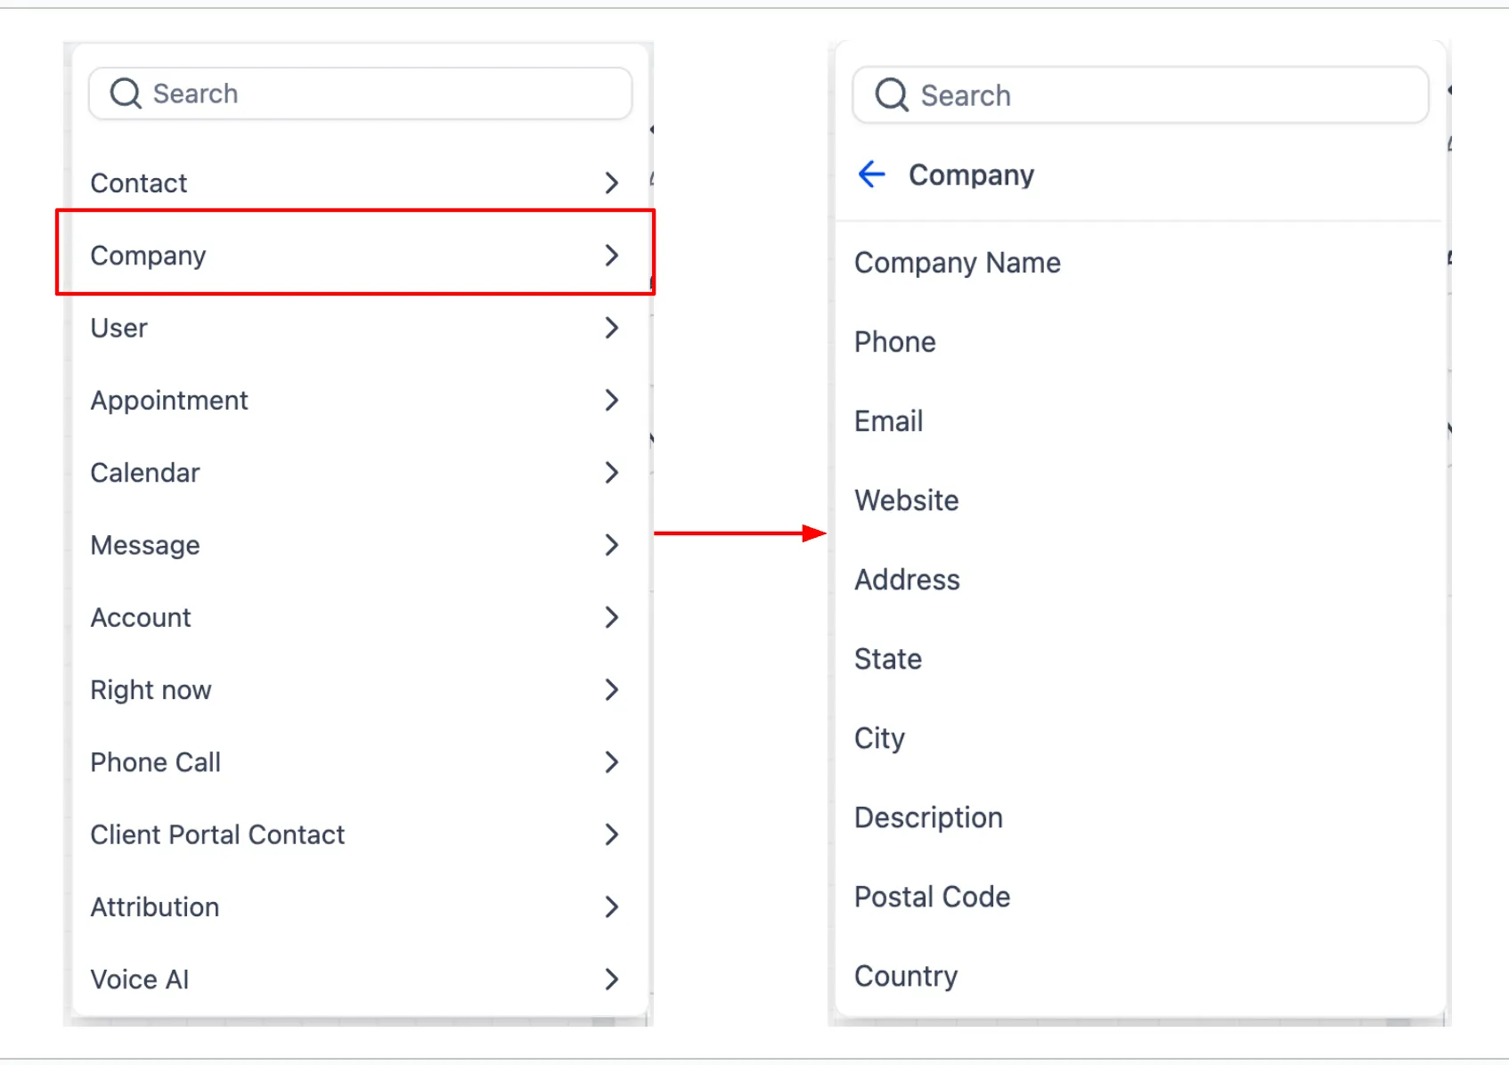Screen dimensions: 1509x1065
Task: Expand the Contact category chevron
Action: 612,183
